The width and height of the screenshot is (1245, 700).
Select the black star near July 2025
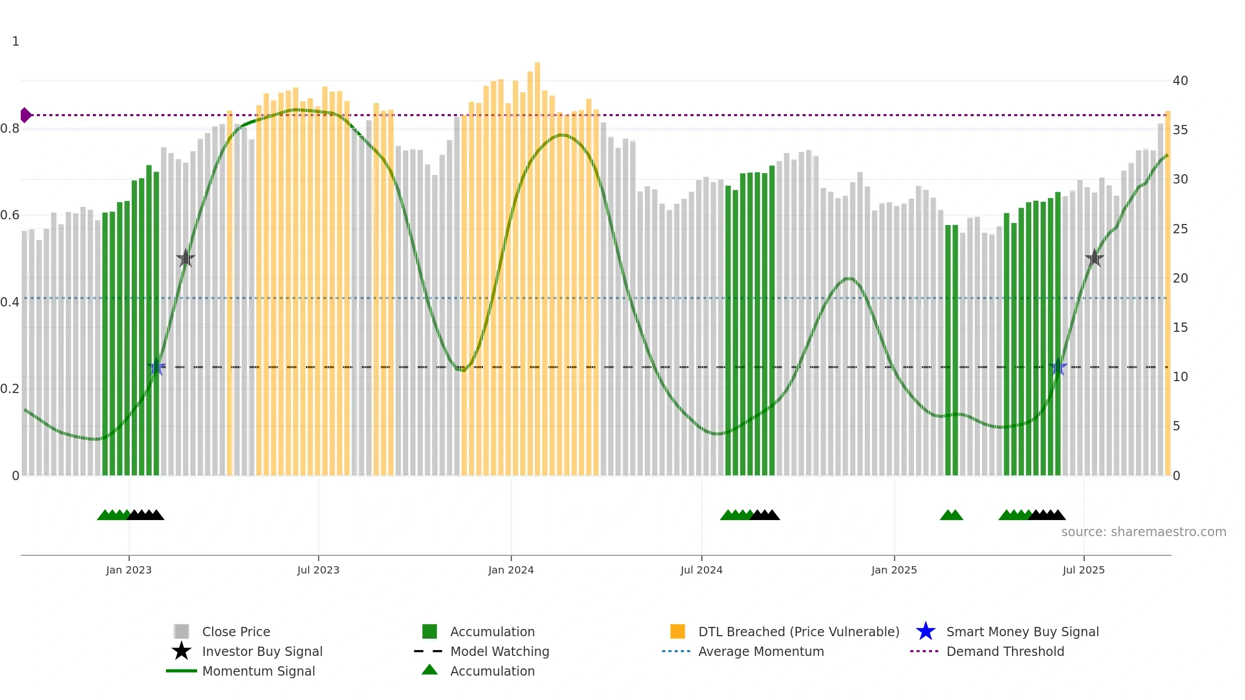point(1095,258)
